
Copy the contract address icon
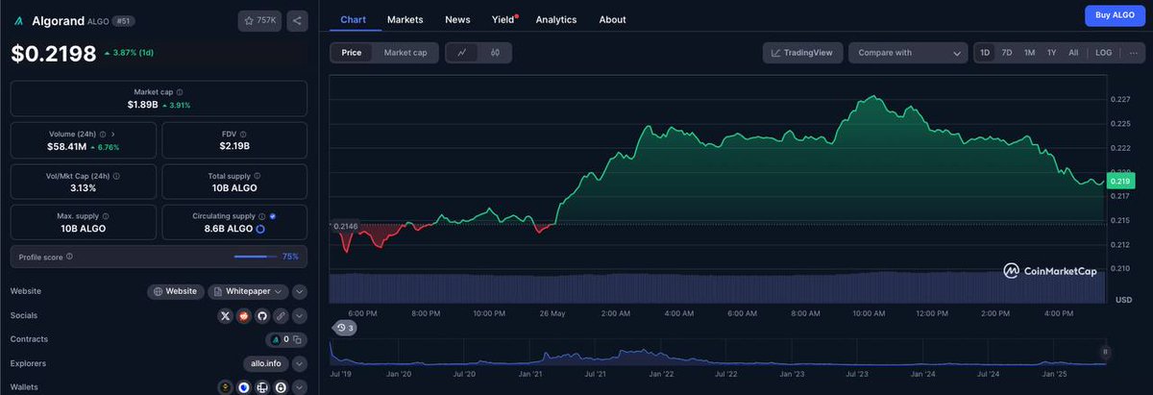(298, 339)
